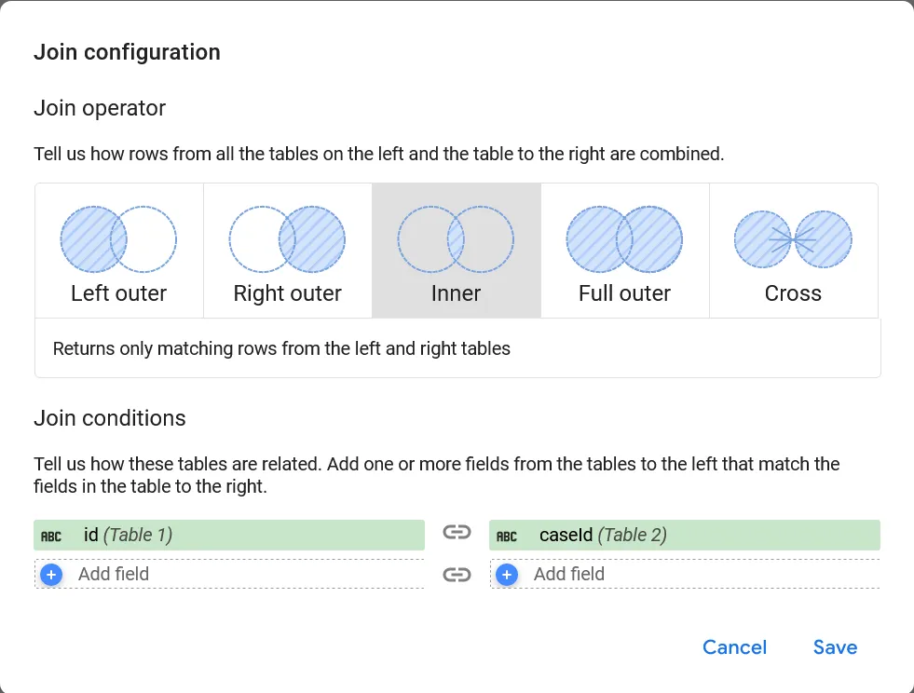Select the Right outer join Venn diagram icon
Screen dimensions: 914x693
(x=287, y=239)
